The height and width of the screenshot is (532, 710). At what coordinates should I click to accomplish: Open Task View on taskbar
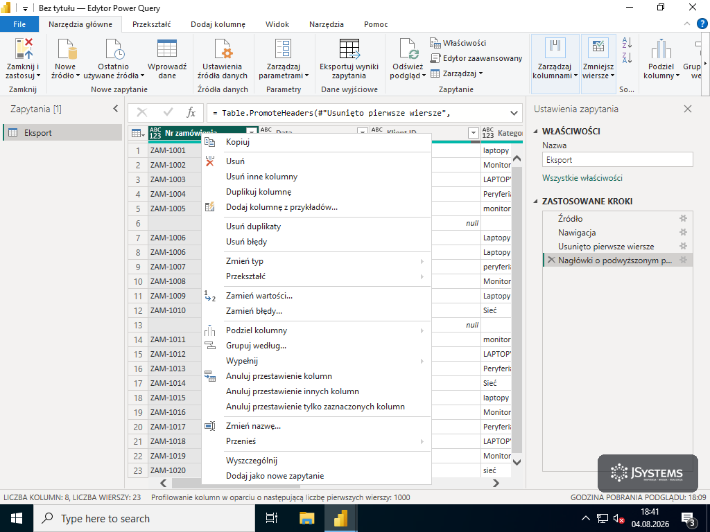point(272,518)
